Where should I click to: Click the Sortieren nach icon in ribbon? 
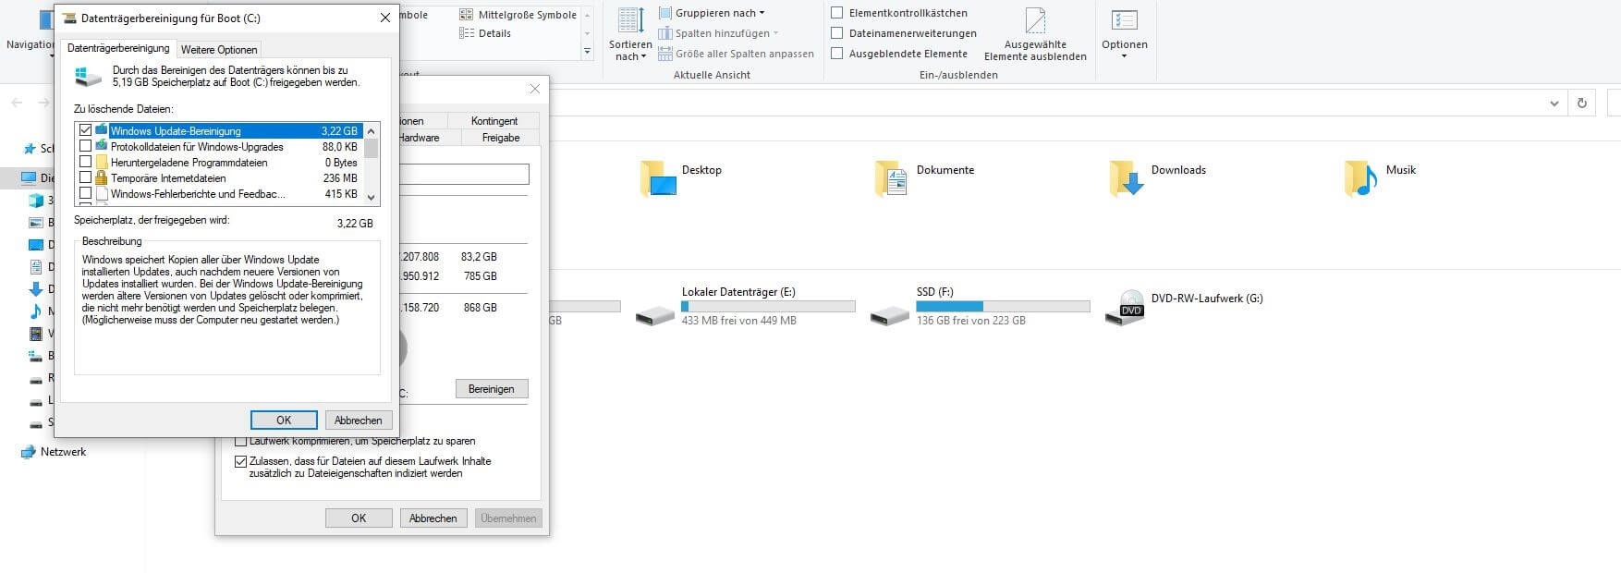(x=630, y=20)
